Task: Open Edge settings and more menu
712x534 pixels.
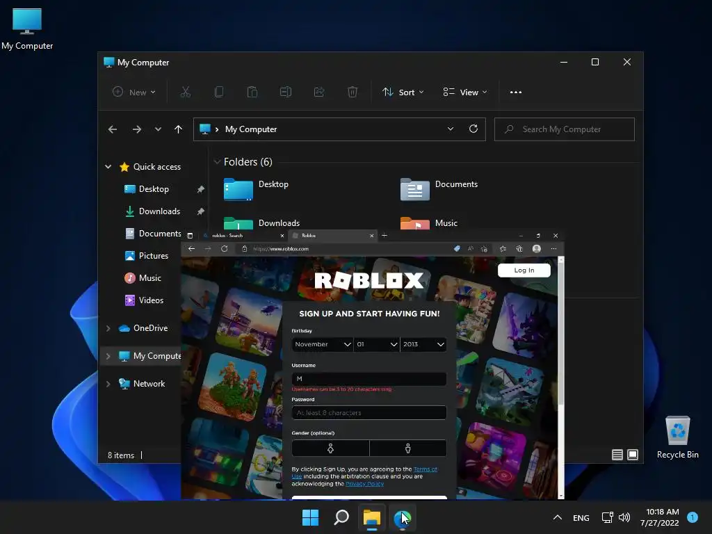Action: point(553,249)
